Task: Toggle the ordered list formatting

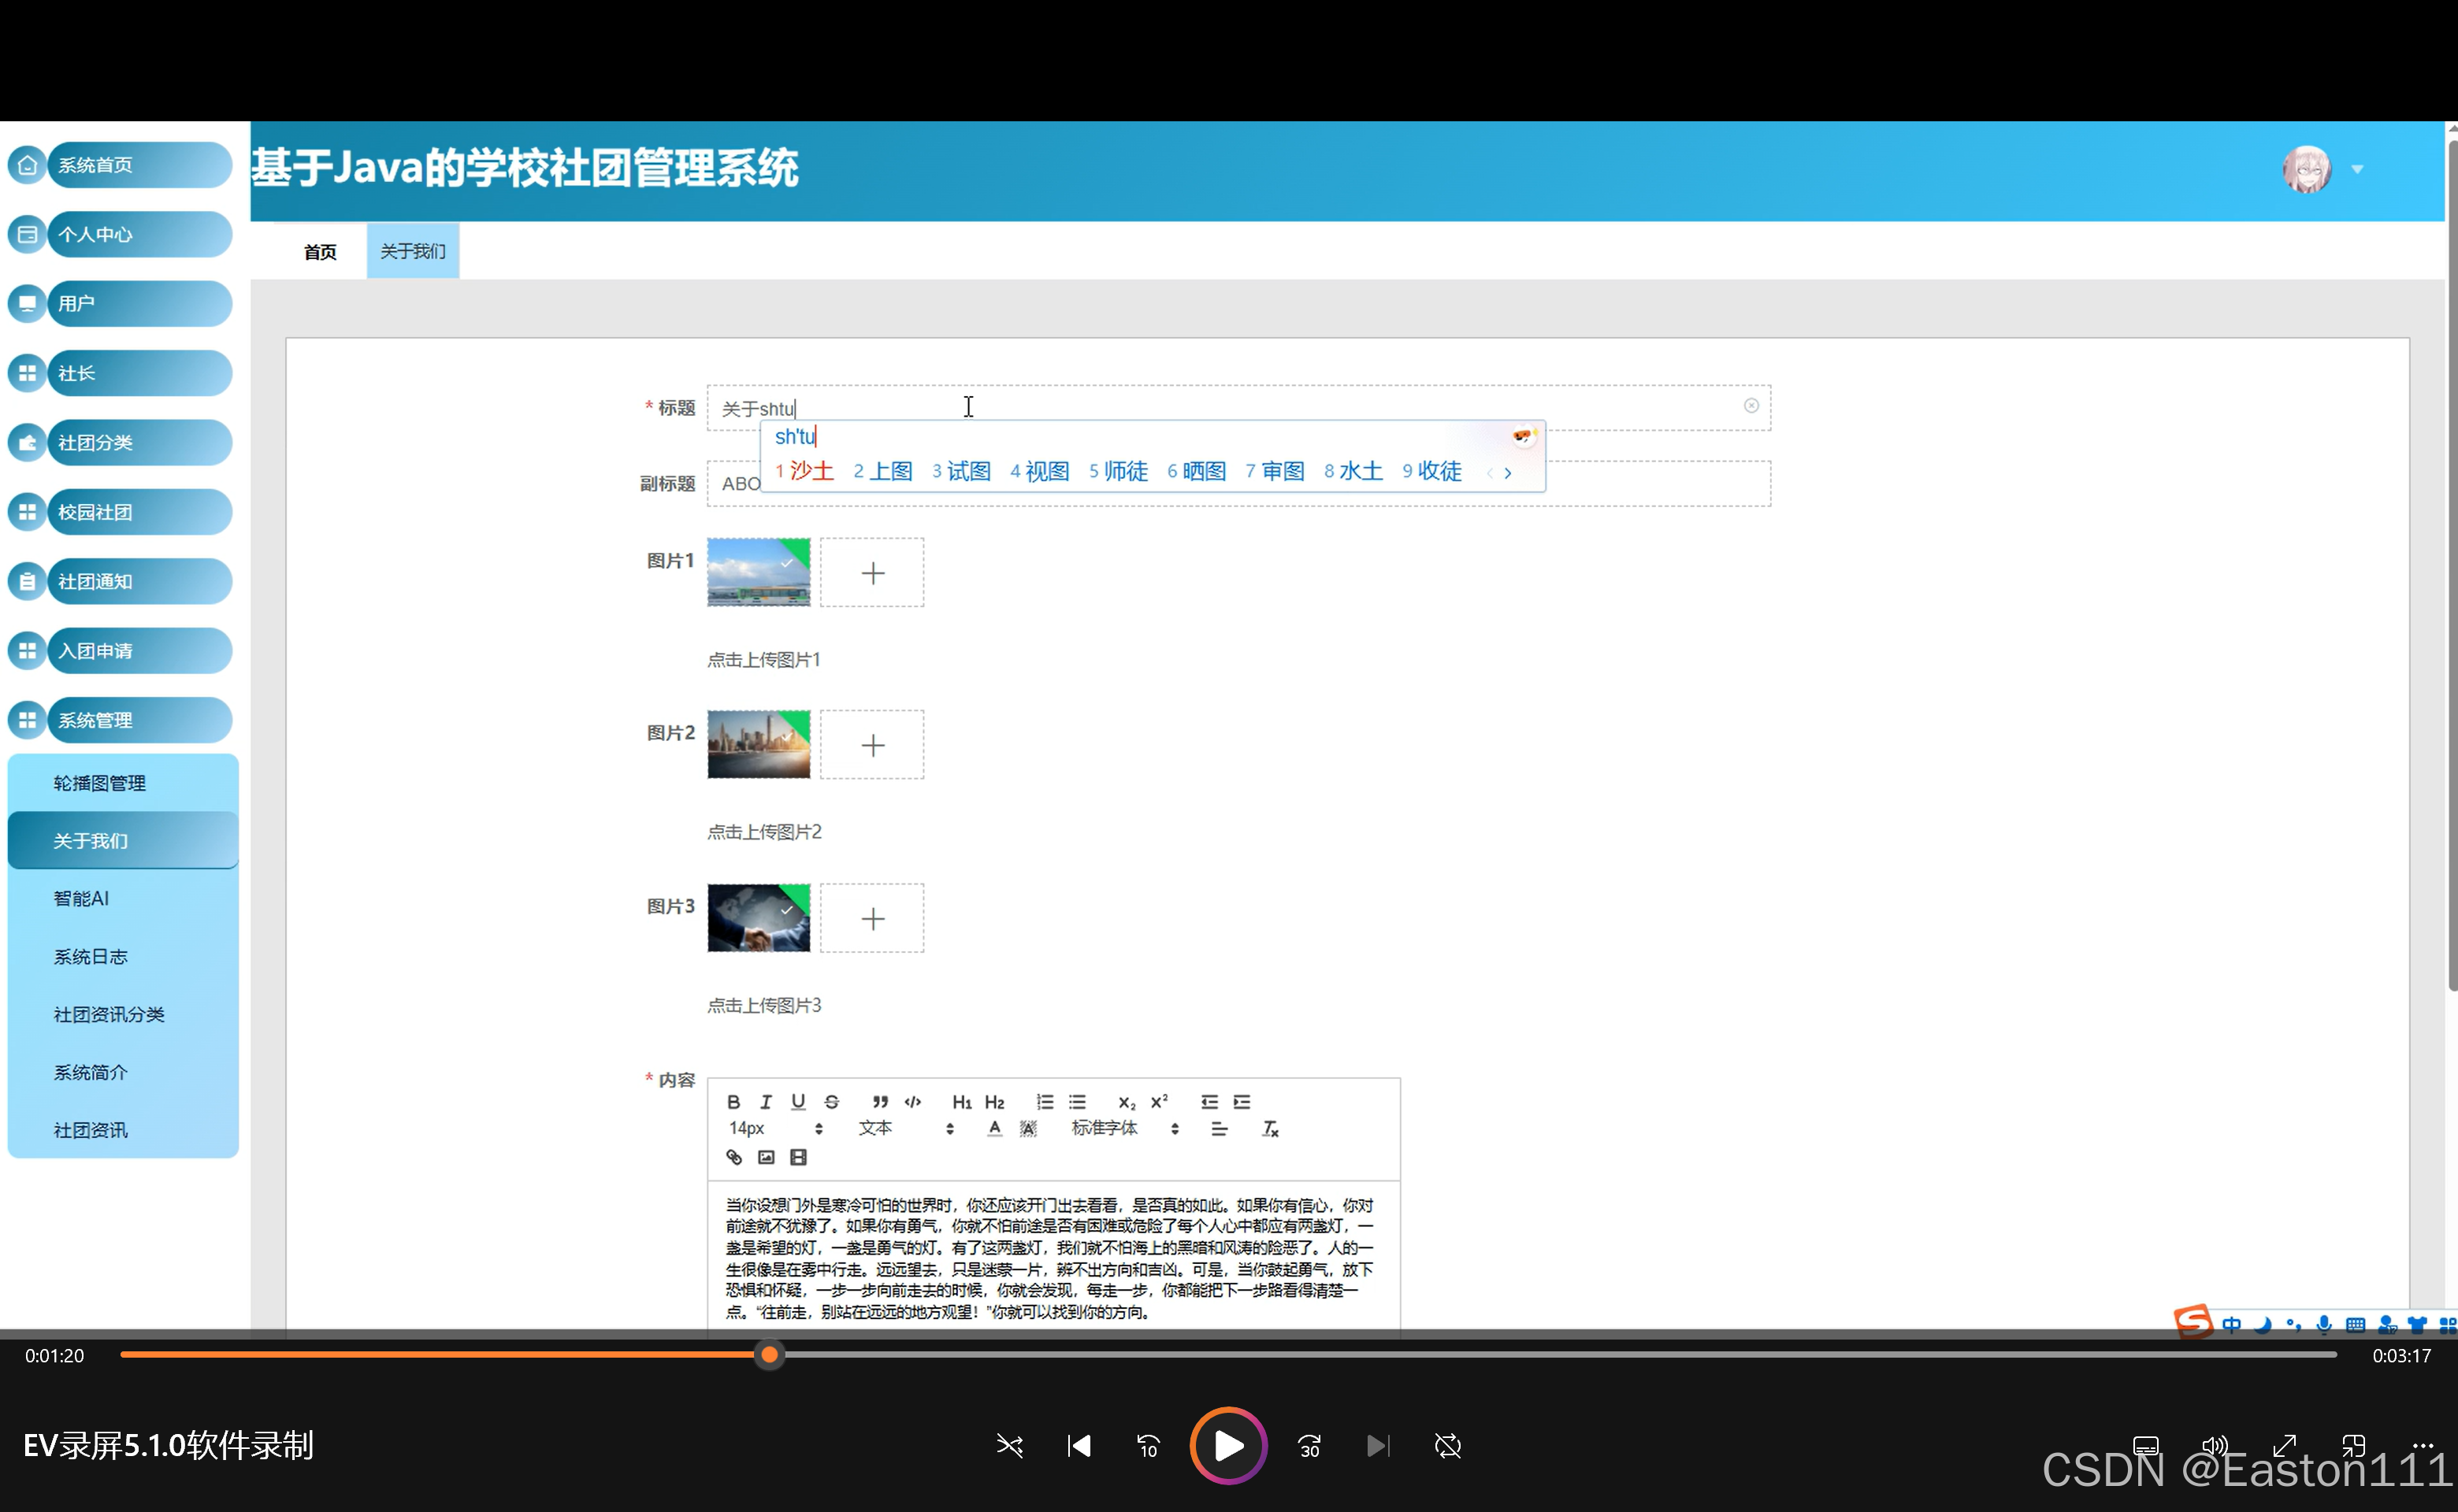Action: (1045, 1101)
